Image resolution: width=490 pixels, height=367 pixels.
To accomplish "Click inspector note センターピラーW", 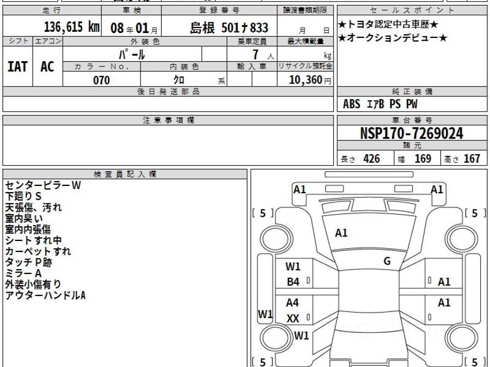I will (43, 186).
